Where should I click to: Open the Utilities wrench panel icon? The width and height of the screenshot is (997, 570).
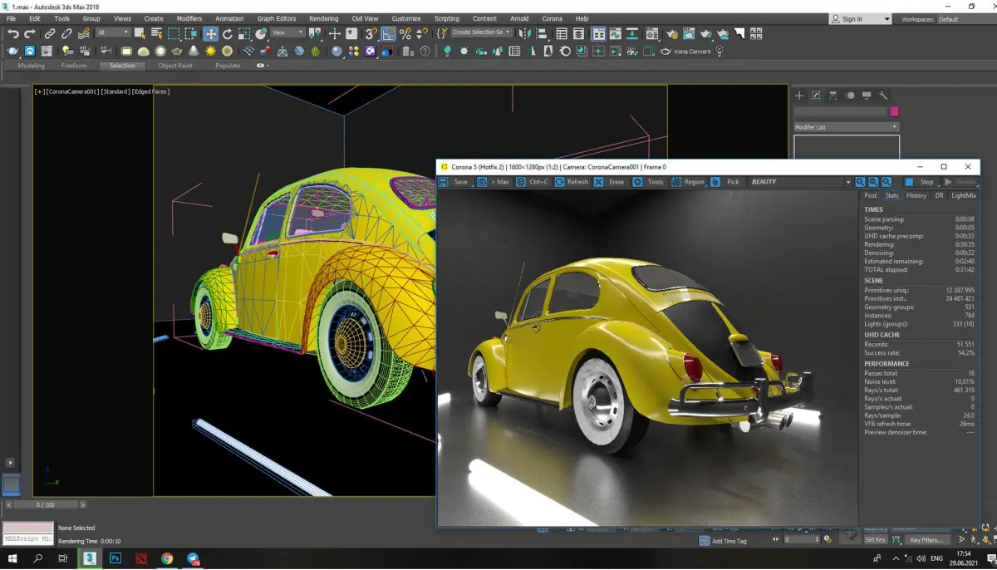click(883, 96)
